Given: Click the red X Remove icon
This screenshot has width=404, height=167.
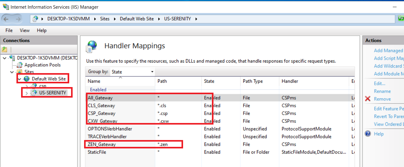Looking at the screenshot, I should (x=368, y=99).
